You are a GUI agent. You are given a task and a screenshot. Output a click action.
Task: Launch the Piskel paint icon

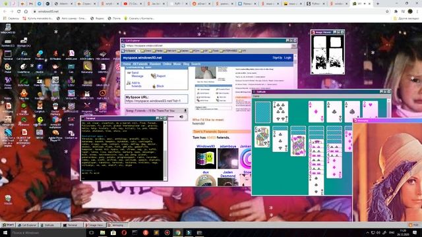[x=8, y=68]
